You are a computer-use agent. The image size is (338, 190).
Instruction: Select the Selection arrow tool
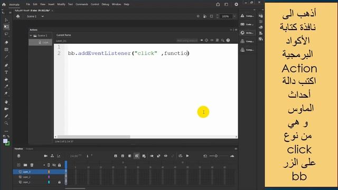click(6, 20)
